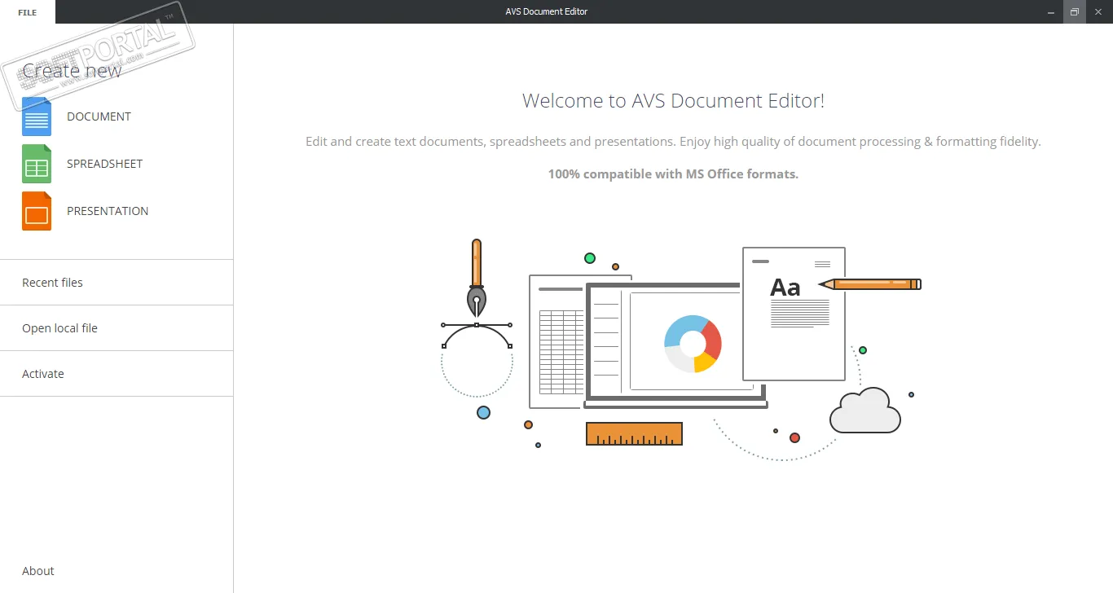The height and width of the screenshot is (593, 1113).
Task: Create a new PRESENTATION via its label
Action: 108,211
